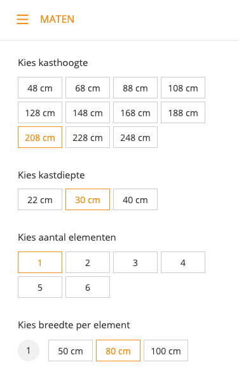The height and width of the screenshot is (374, 239).
Task: Set aantal elementen to 1
Action: coord(40,262)
